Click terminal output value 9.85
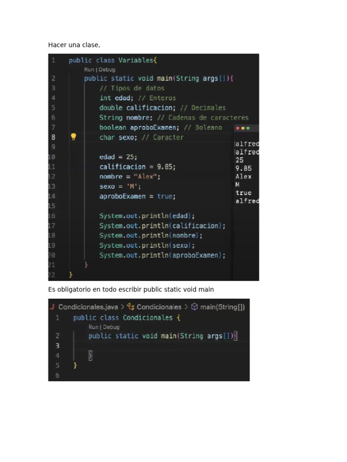Screen dimensions: 347x462 pyautogui.click(x=244, y=168)
